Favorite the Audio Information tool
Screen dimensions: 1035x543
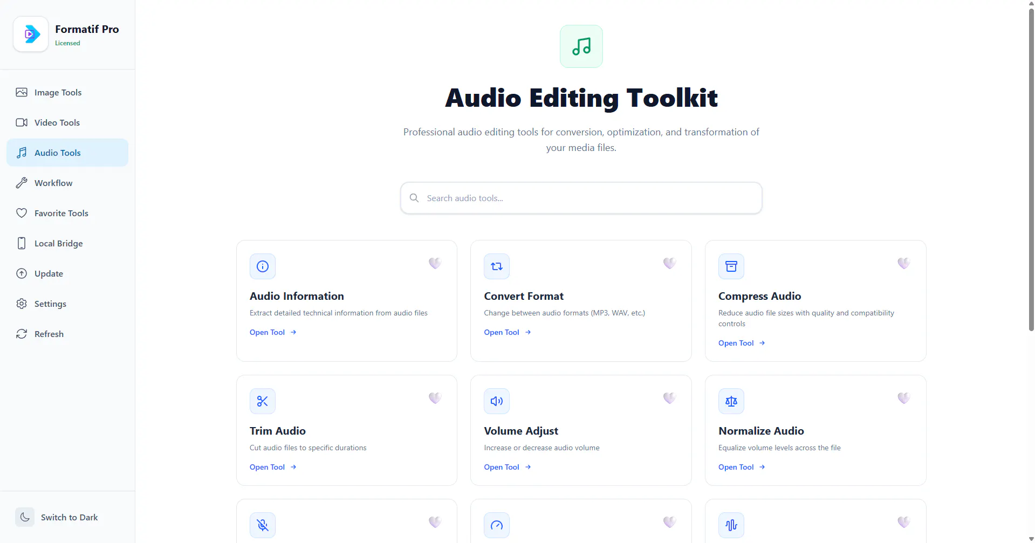pos(435,263)
